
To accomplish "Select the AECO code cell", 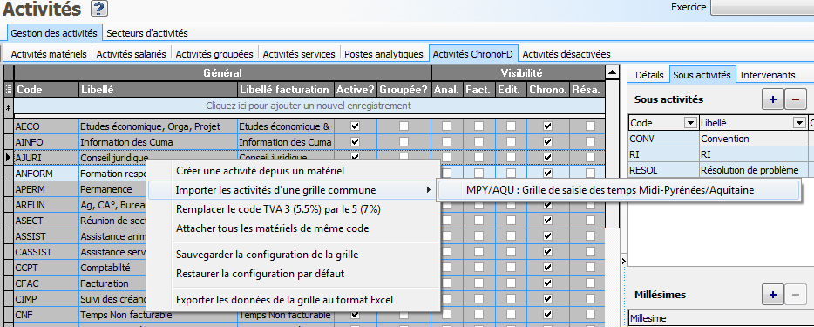I will pyautogui.click(x=46, y=126).
